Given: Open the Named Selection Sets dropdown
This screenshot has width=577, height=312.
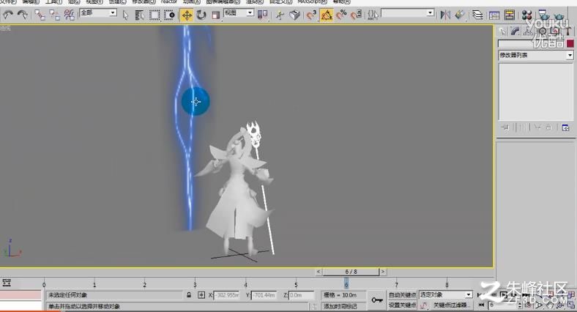Looking at the screenshot, I should (x=408, y=13).
